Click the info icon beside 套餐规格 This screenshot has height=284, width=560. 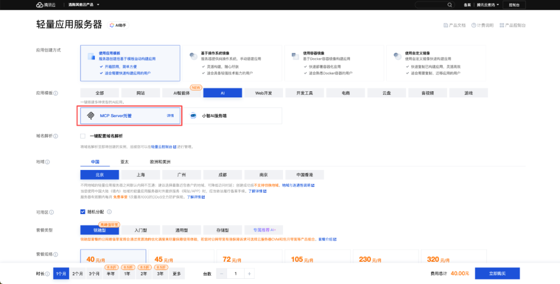(55, 254)
